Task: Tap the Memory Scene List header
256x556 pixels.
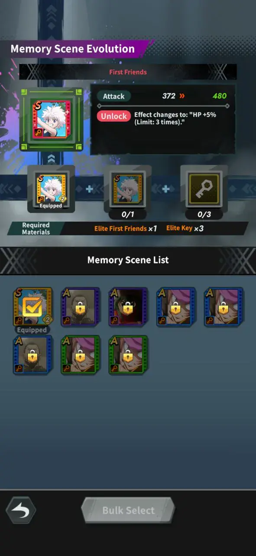Action: (x=128, y=260)
